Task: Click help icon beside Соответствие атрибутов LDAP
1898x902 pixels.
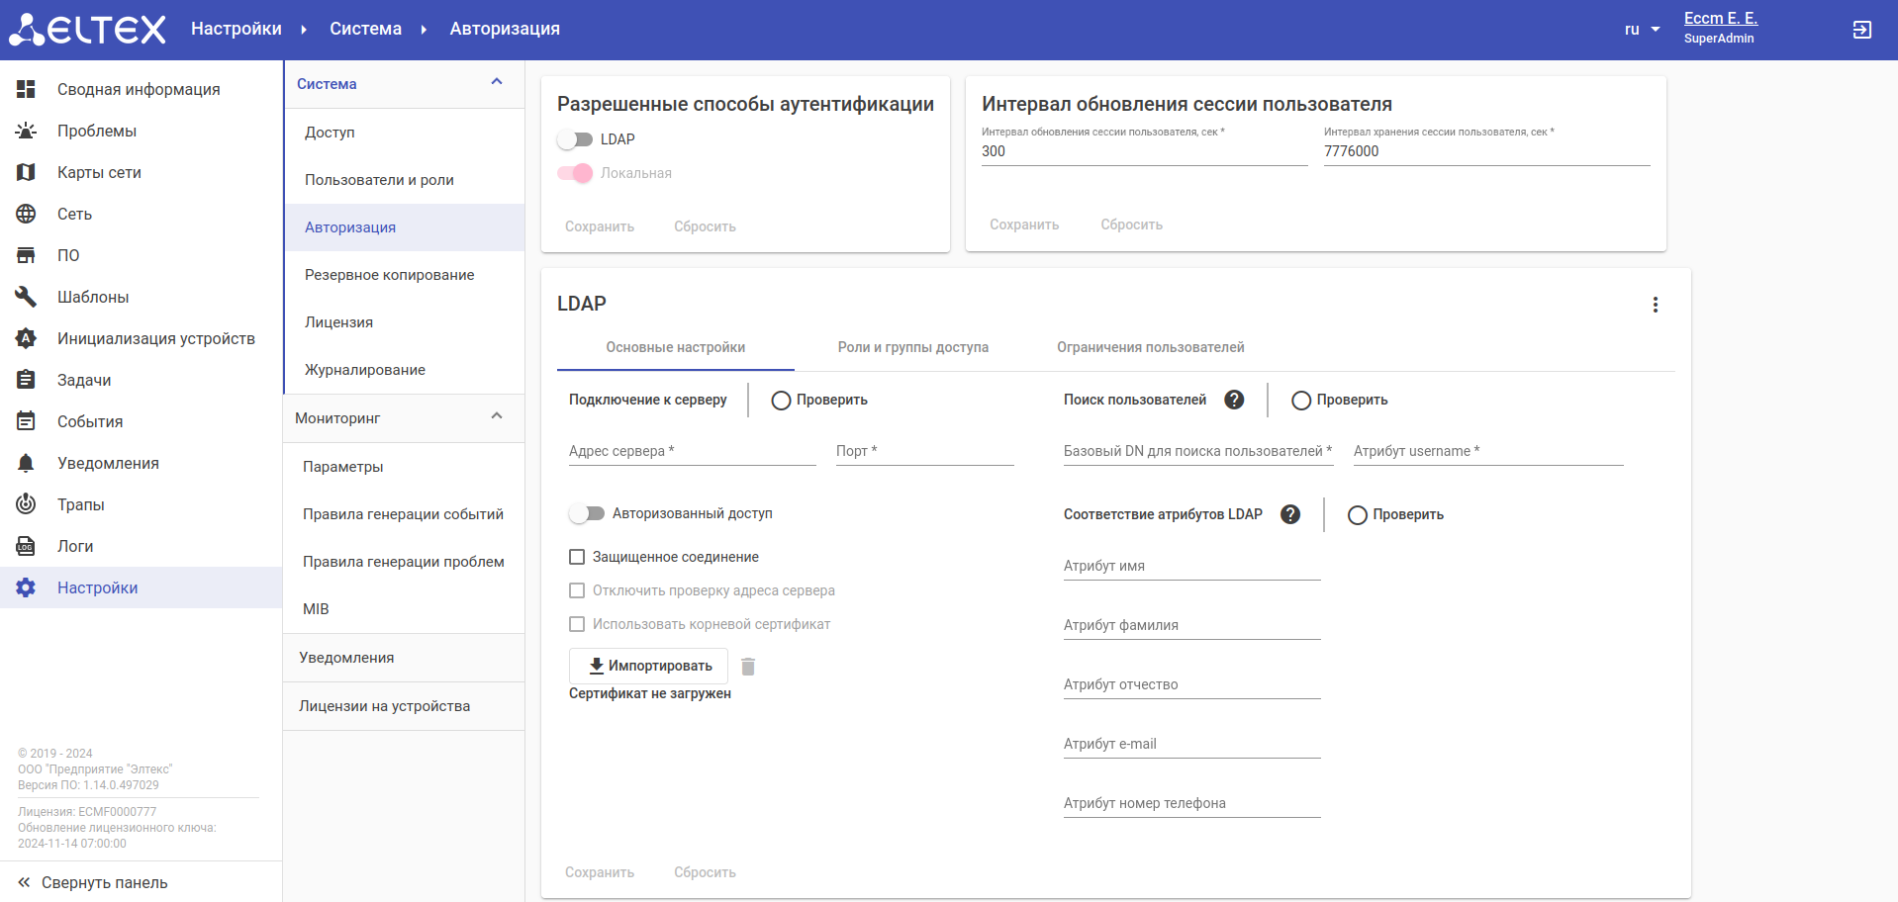Action: [x=1290, y=514]
